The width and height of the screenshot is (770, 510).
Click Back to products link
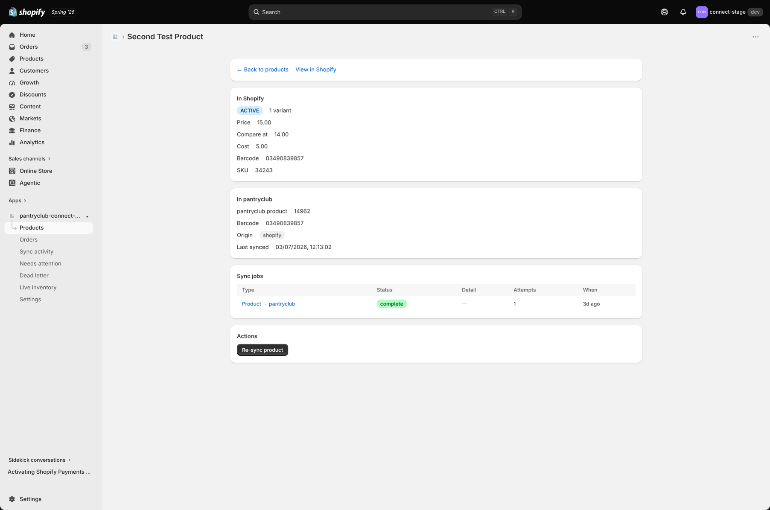(262, 70)
